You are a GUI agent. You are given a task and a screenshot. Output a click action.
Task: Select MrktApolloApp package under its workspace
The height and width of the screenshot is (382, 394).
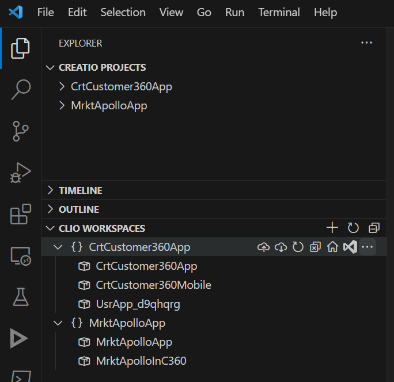(x=214, y=342)
